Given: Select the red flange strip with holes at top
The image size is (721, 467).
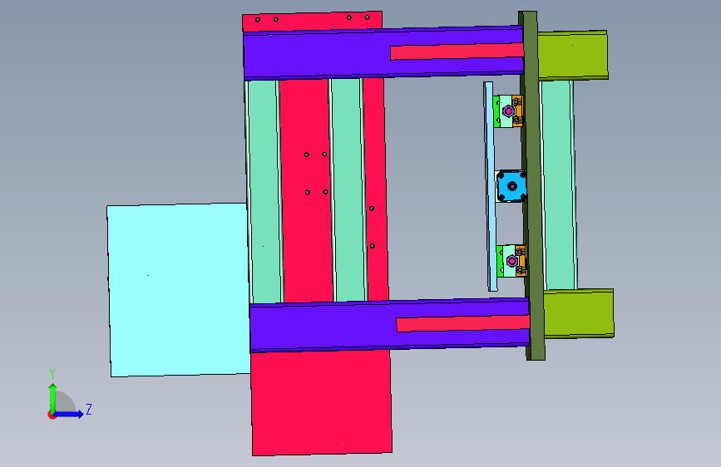Looking at the screenshot, I should (312, 22).
